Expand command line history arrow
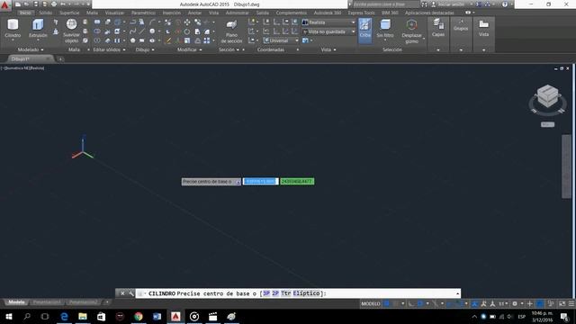 tap(457, 293)
